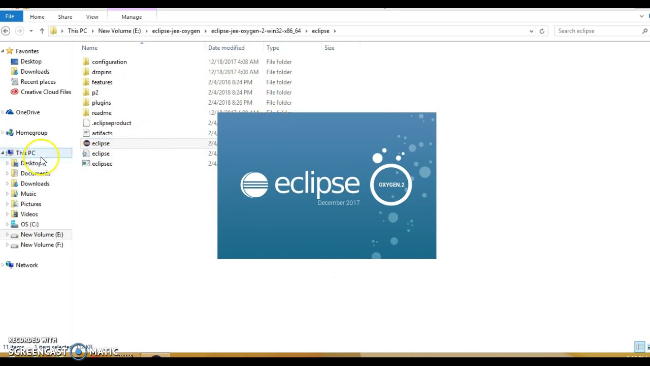Open Videos under This PC
This screenshot has width=650, height=366.
point(29,214)
